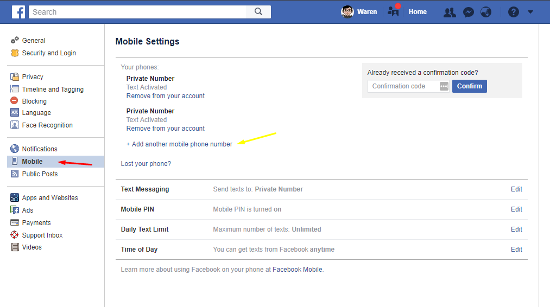Go to Privacy settings
Viewport: 550px width, 307px height.
(x=33, y=77)
